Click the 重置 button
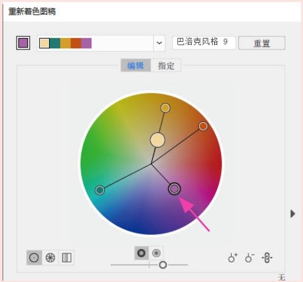This screenshot has height=282, width=303. [262, 43]
